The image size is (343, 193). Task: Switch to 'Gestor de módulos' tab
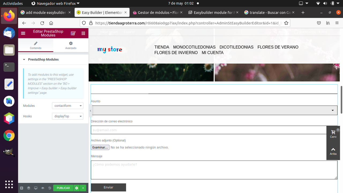[158, 13]
